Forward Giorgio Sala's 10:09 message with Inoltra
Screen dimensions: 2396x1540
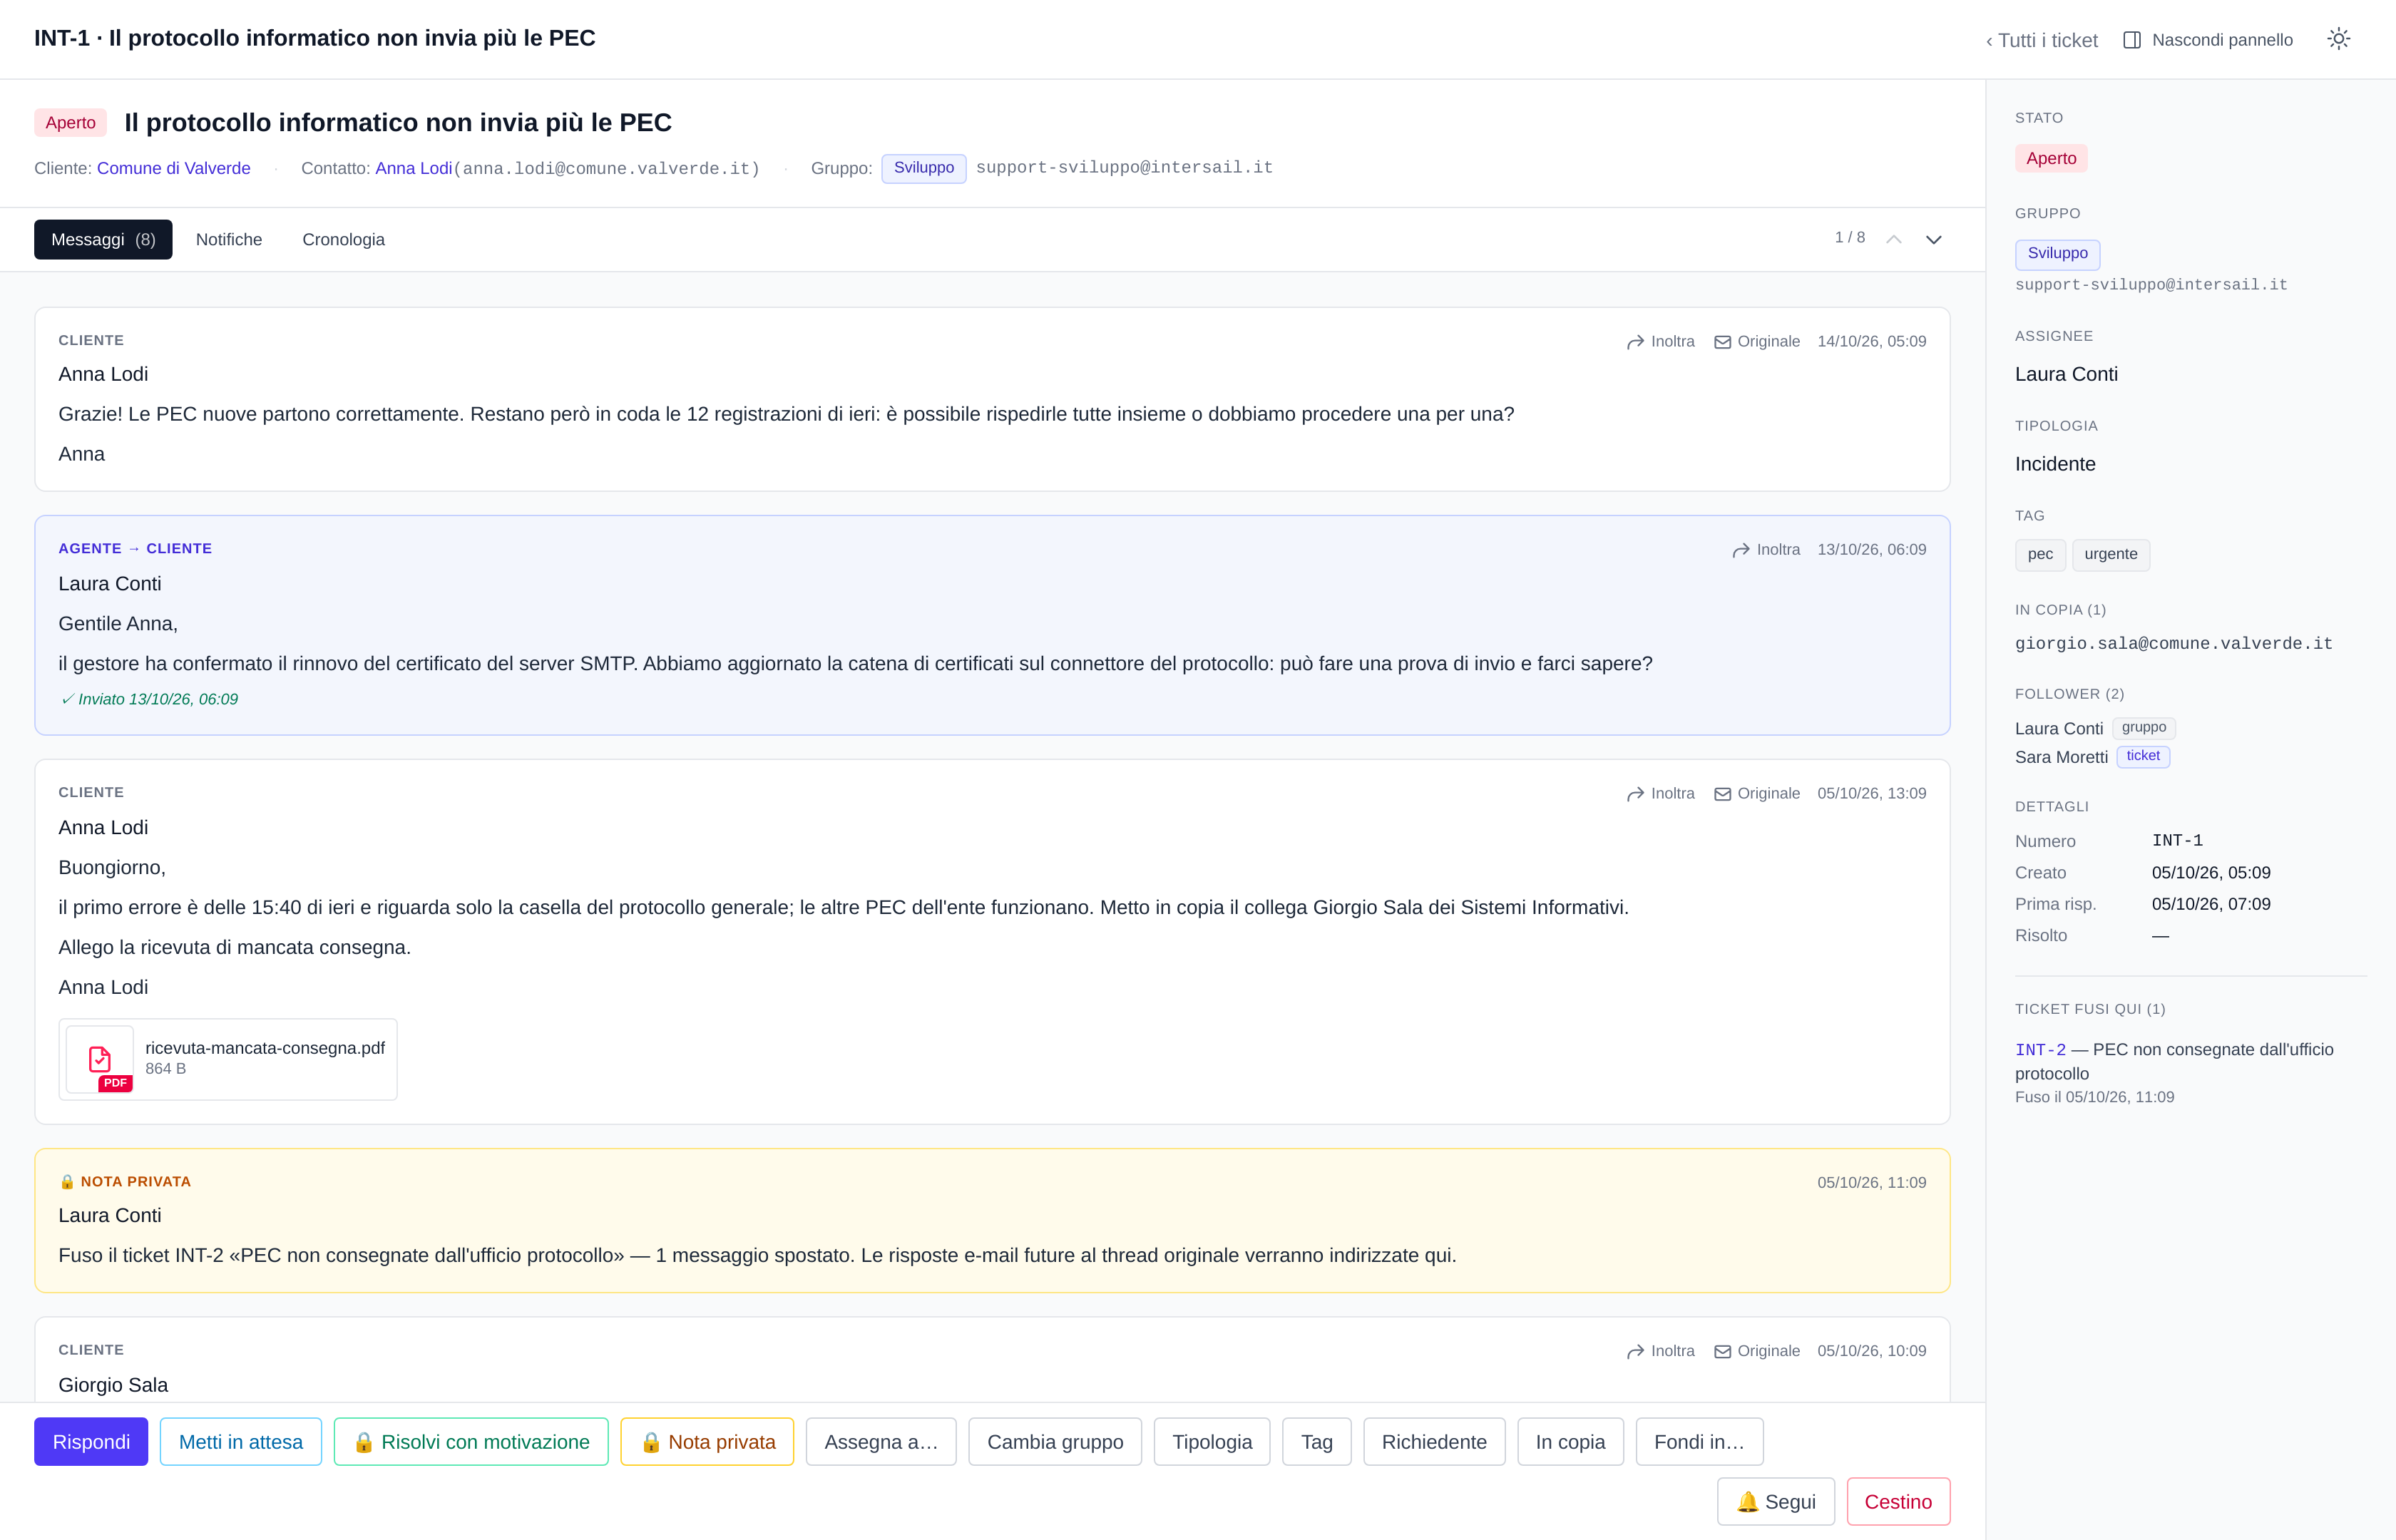(x=1660, y=1350)
